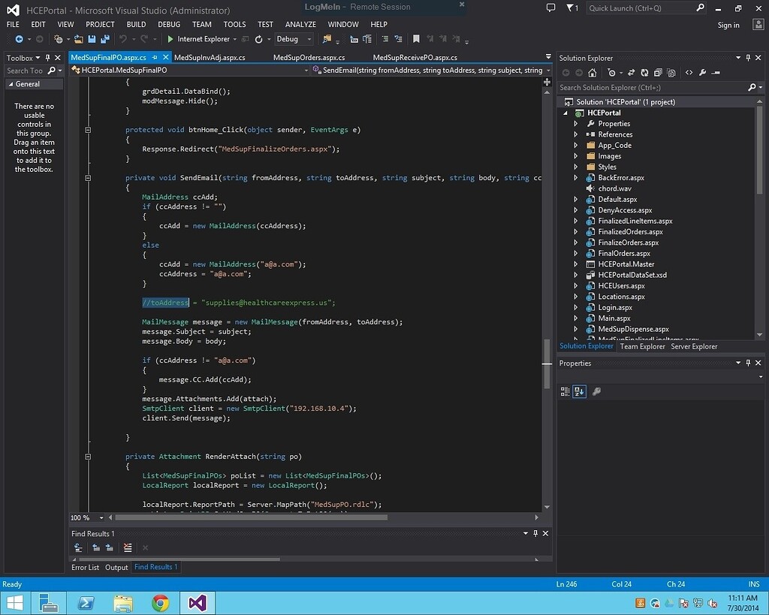
Task: Click the Save icon in the toolbar
Action: 91,39
